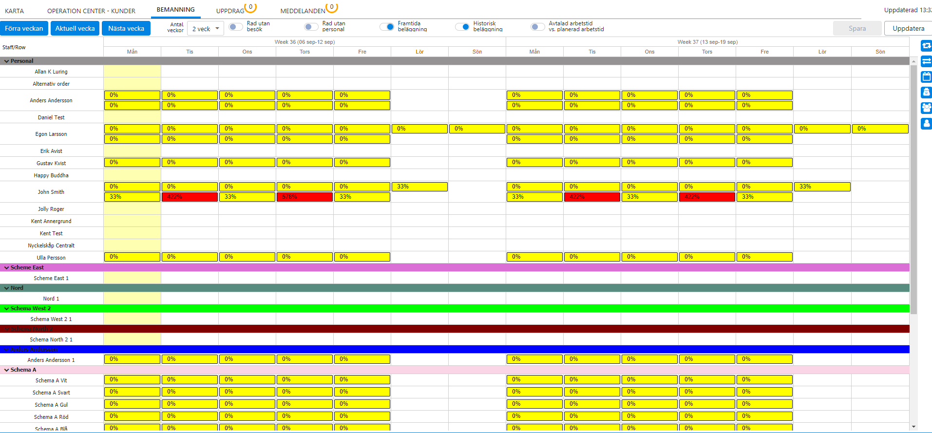Click the left-right swap arrows sidebar icon

pos(926,61)
